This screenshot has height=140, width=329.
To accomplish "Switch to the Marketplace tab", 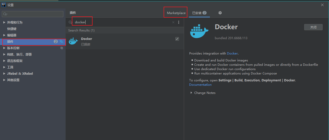I will [176, 13].
